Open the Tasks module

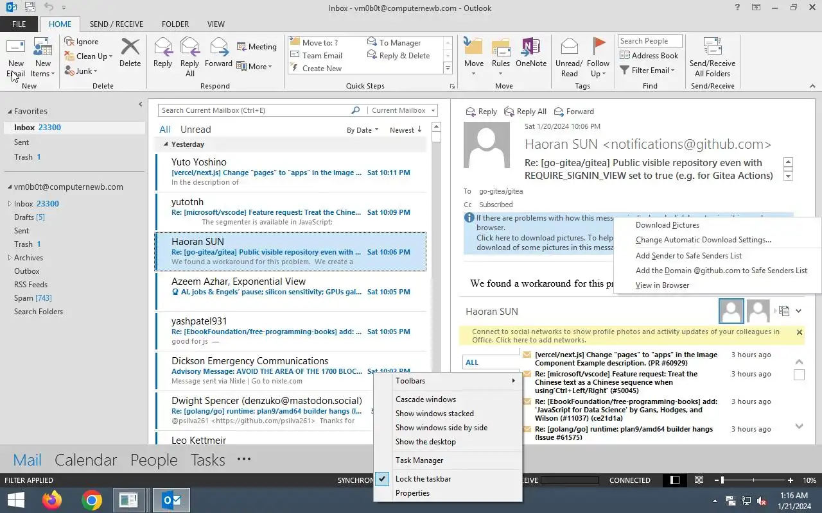click(207, 460)
